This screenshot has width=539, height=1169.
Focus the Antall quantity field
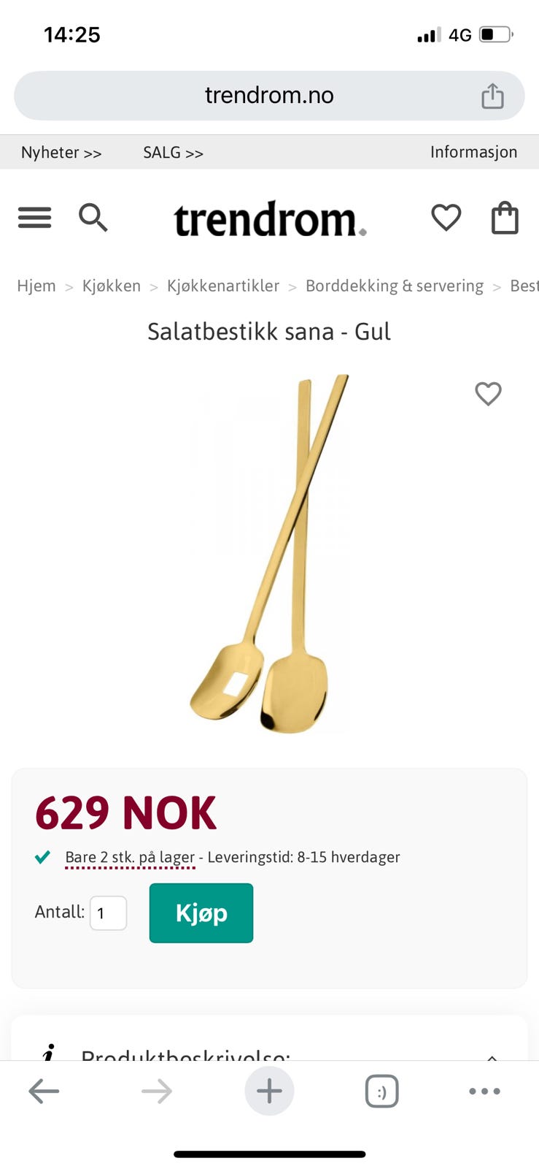pyautogui.click(x=109, y=913)
